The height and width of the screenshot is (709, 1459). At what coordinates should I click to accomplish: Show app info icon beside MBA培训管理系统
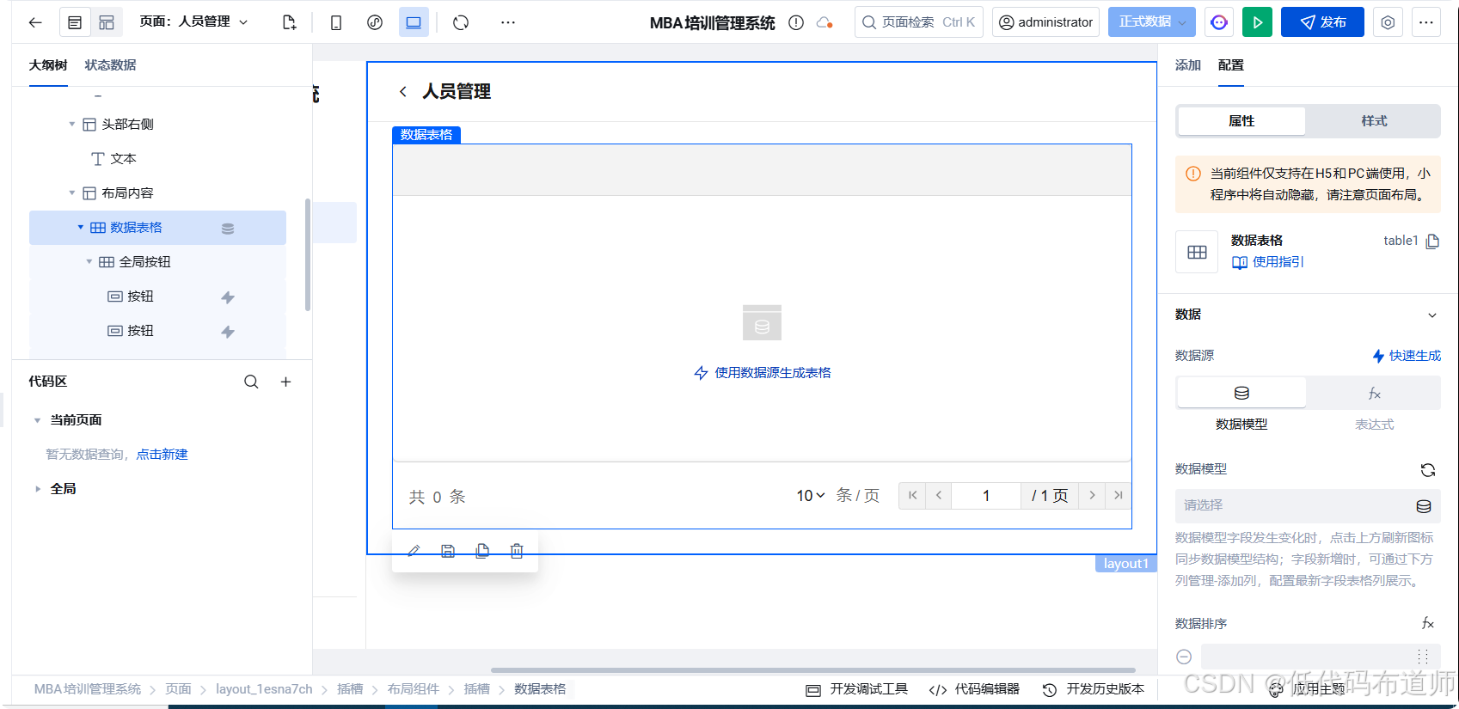[796, 23]
